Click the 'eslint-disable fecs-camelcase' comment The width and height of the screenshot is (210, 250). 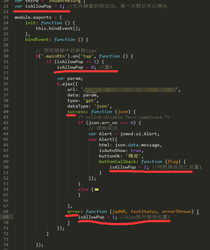coord(124,117)
